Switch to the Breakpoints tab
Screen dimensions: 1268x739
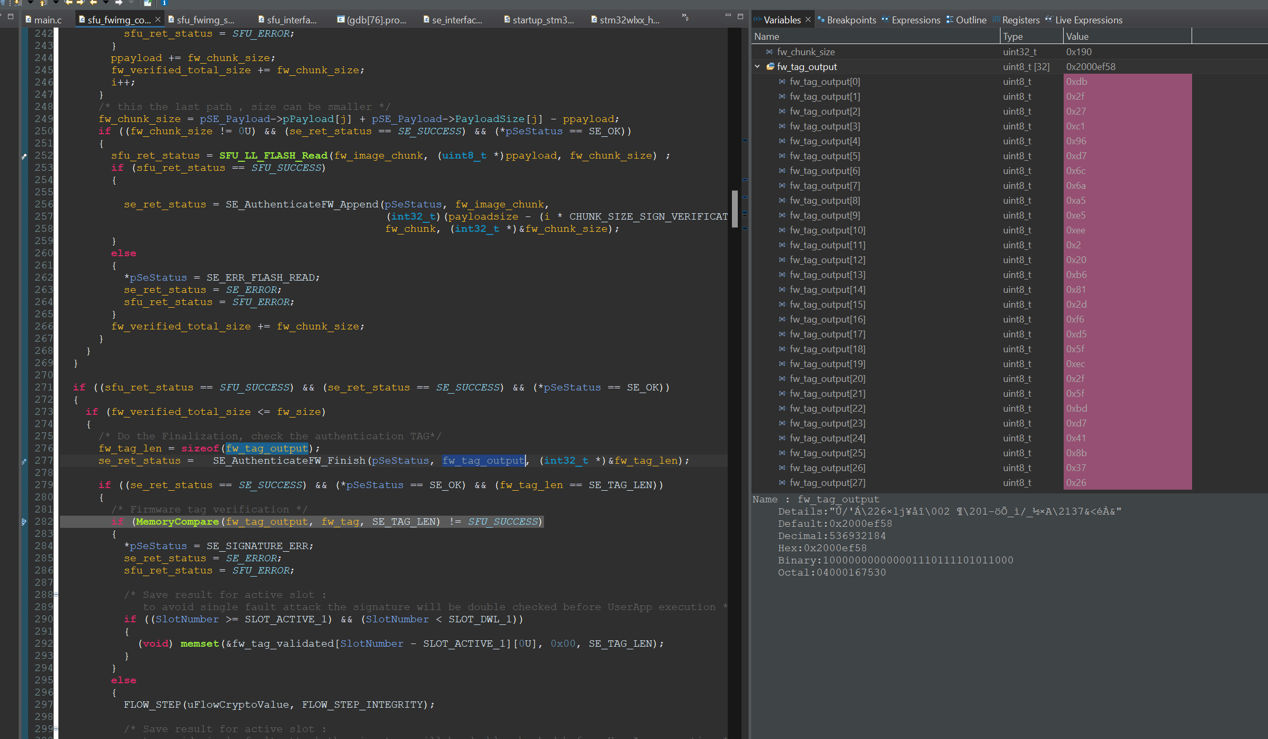pos(851,20)
